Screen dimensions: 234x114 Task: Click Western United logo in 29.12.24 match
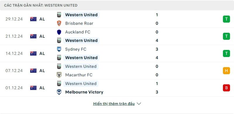click(59, 15)
